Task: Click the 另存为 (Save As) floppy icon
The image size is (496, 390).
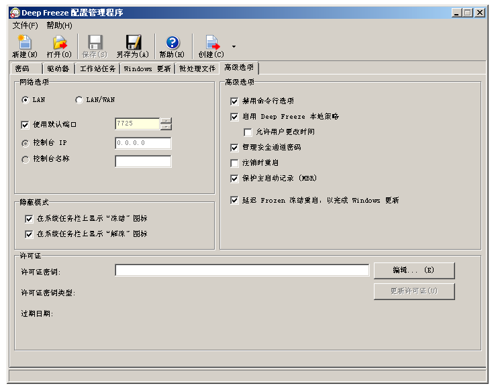Action: click(x=132, y=42)
